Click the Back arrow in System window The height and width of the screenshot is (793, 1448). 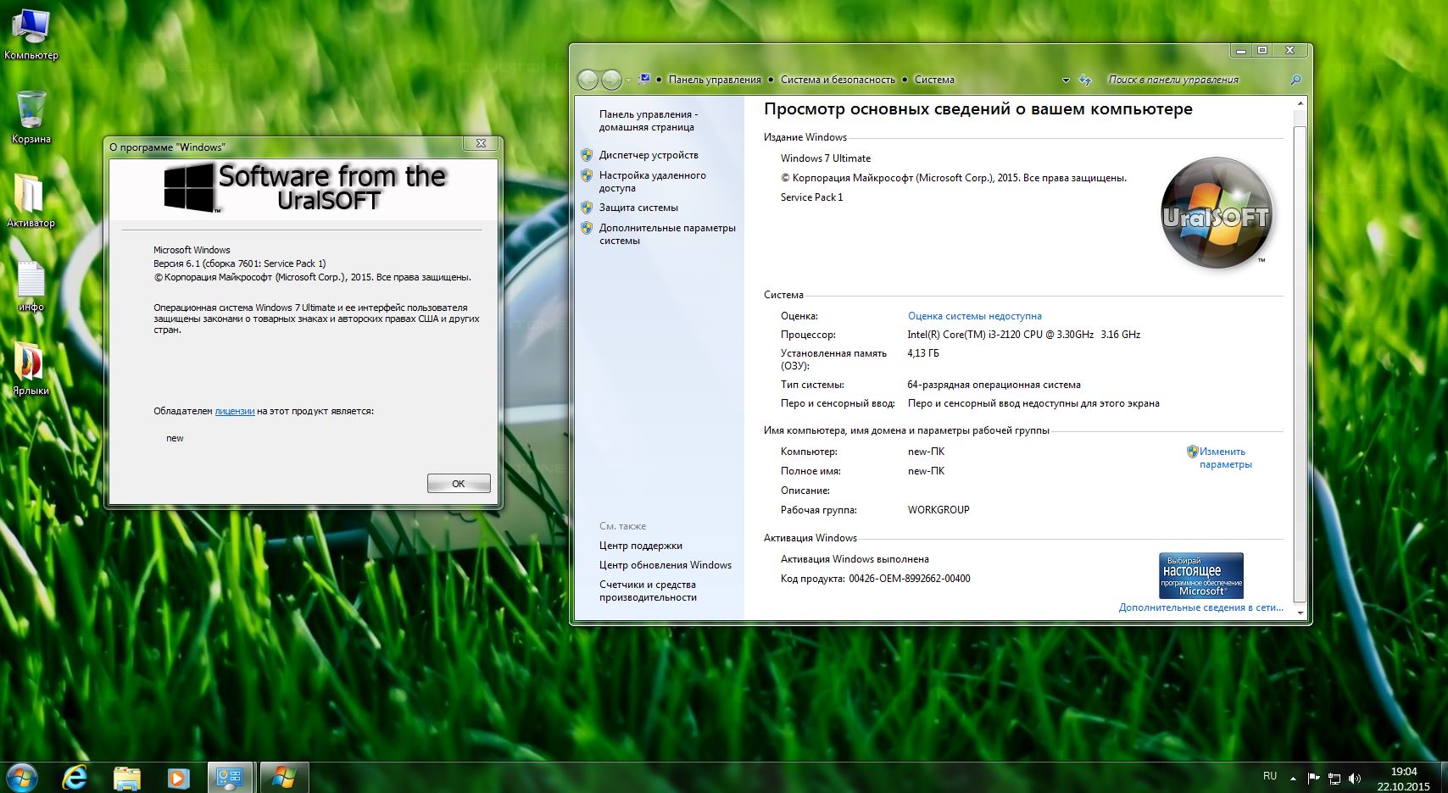[588, 80]
